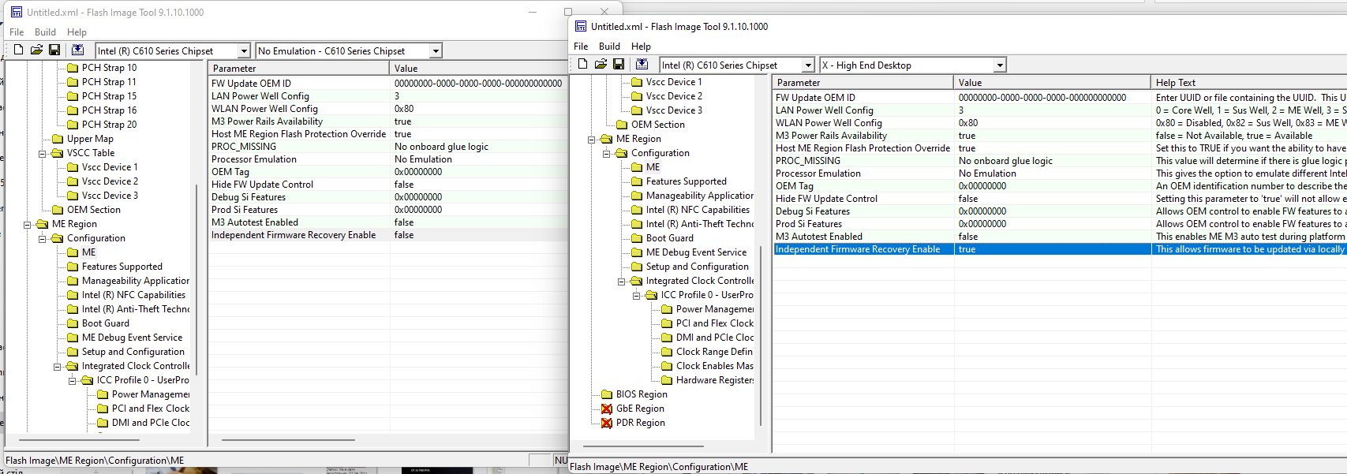Open Help menu in left window
This screenshot has height=474, width=1347.
[77, 32]
